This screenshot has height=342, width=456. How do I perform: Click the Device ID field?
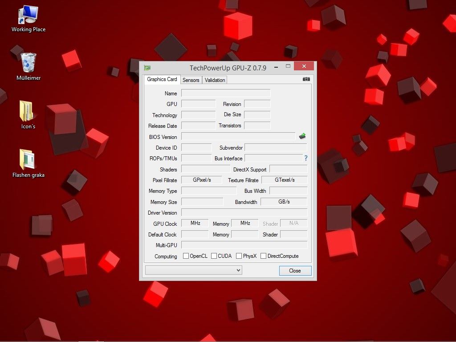click(196, 147)
